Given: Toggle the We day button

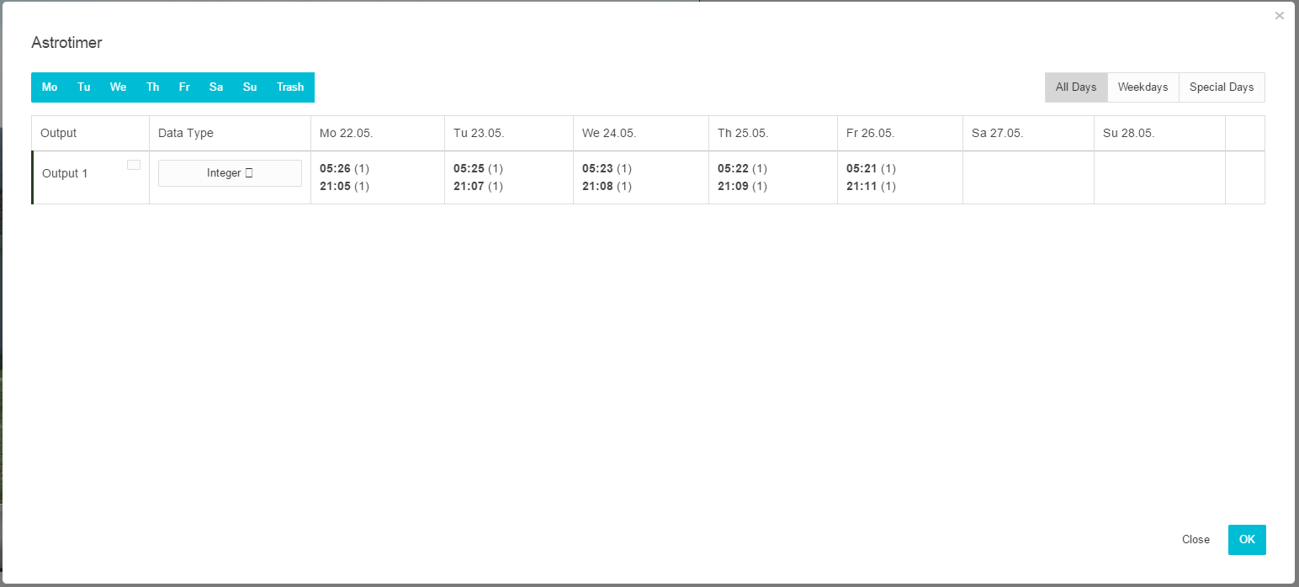Looking at the screenshot, I should (x=118, y=87).
